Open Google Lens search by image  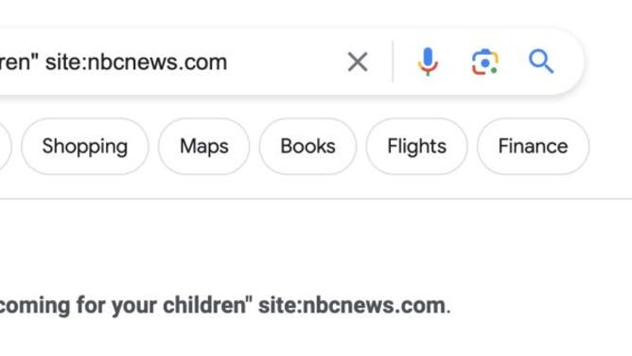click(485, 62)
